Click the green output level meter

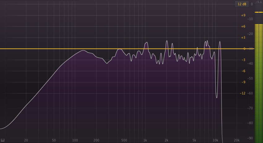[x=259, y=84]
